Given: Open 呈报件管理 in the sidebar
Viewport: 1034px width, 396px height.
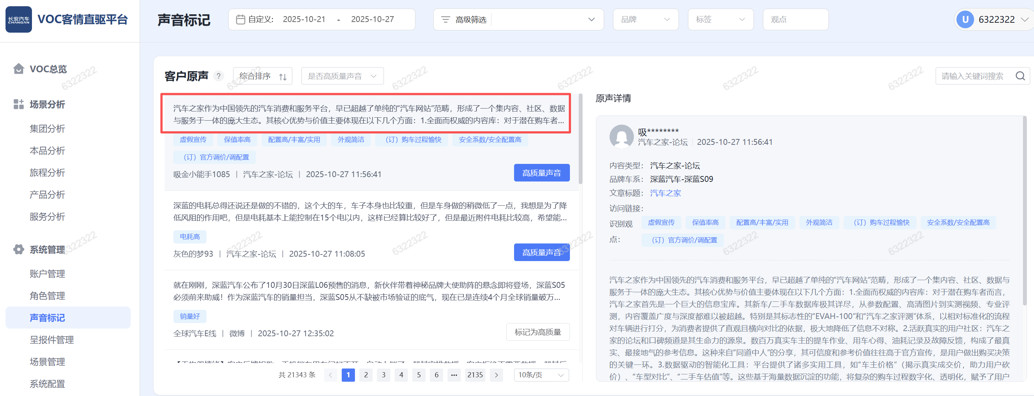Looking at the screenshot, I should pos(51,340).
